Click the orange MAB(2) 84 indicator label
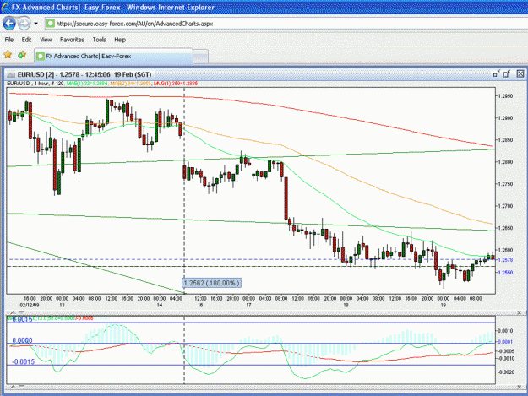528x396 pixels. (131, 83)
